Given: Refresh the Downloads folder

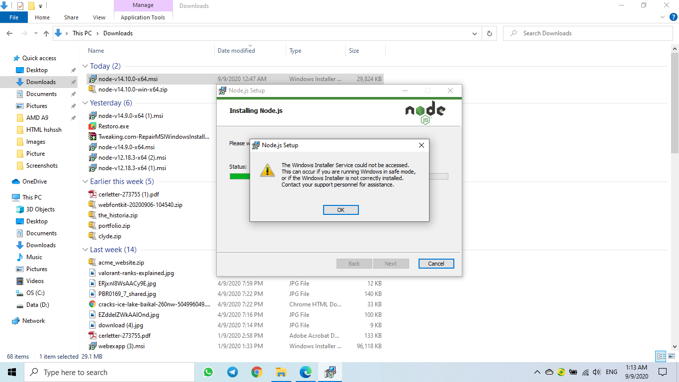Looking at the screenshot, I should [x=490, y=33].
